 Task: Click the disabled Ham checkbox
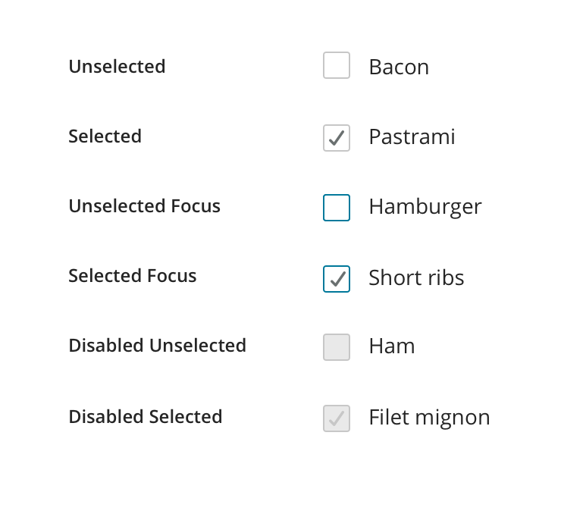pyautogui.click(x=337, y=347)
